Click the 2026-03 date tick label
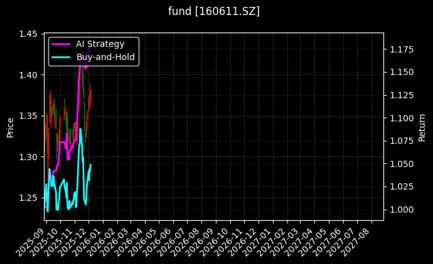 point(115,242)
